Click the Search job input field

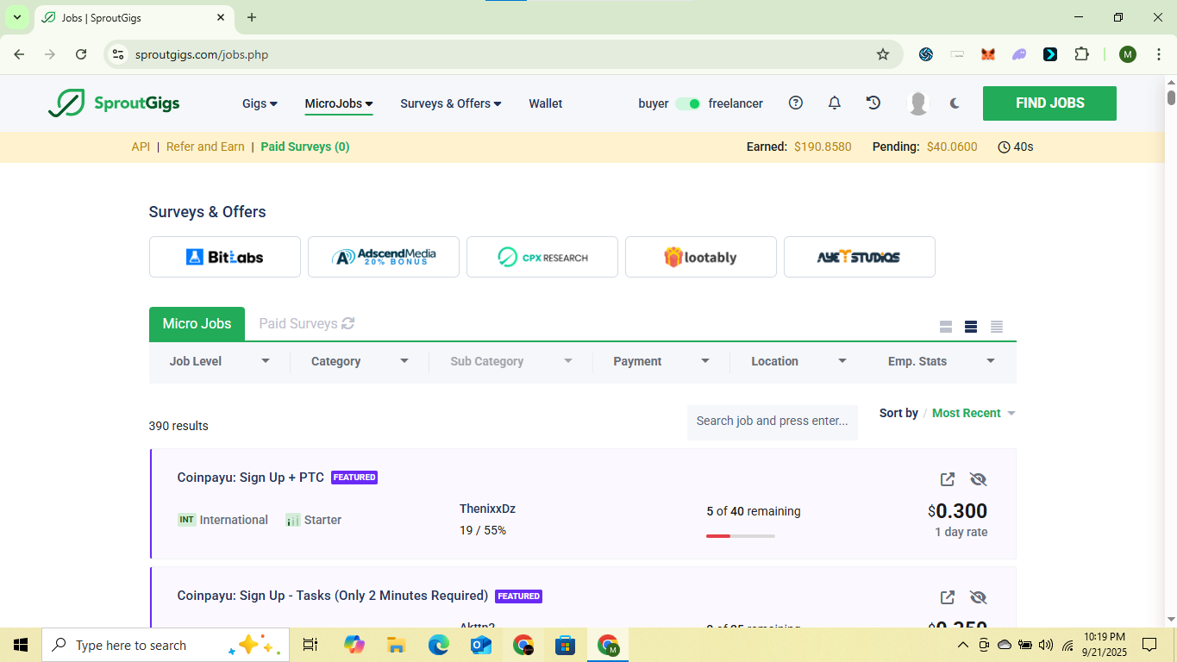pos(772,422)
